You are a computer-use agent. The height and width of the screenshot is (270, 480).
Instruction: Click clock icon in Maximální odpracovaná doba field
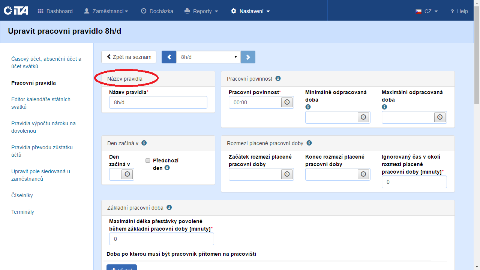click(x=440, y=117)
